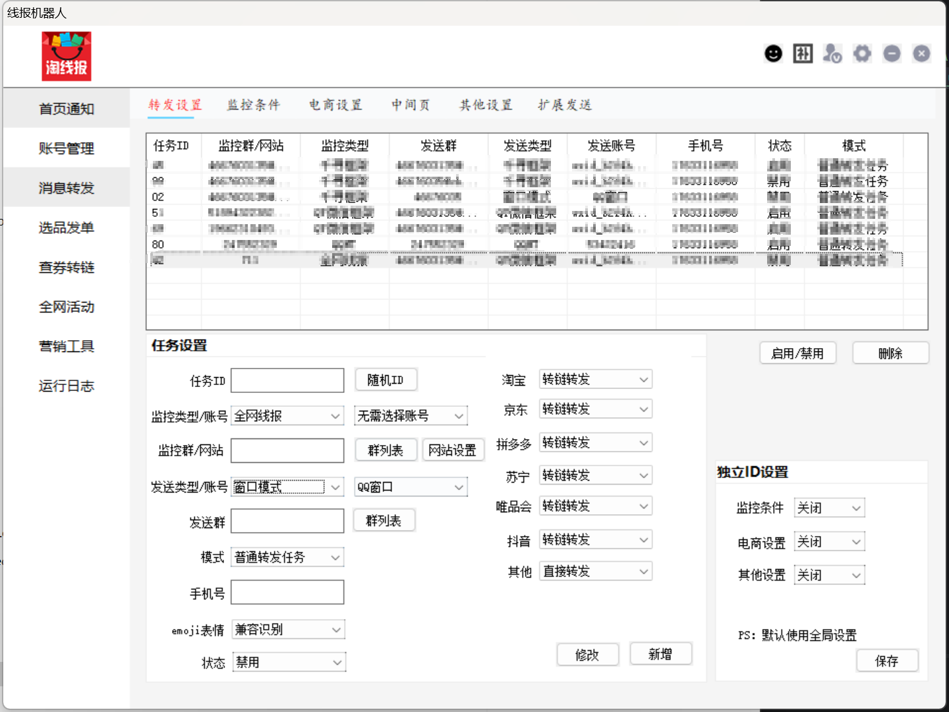Open 账号管理 from the sidebar
The image size is (949, 712).
pos(66,148)
